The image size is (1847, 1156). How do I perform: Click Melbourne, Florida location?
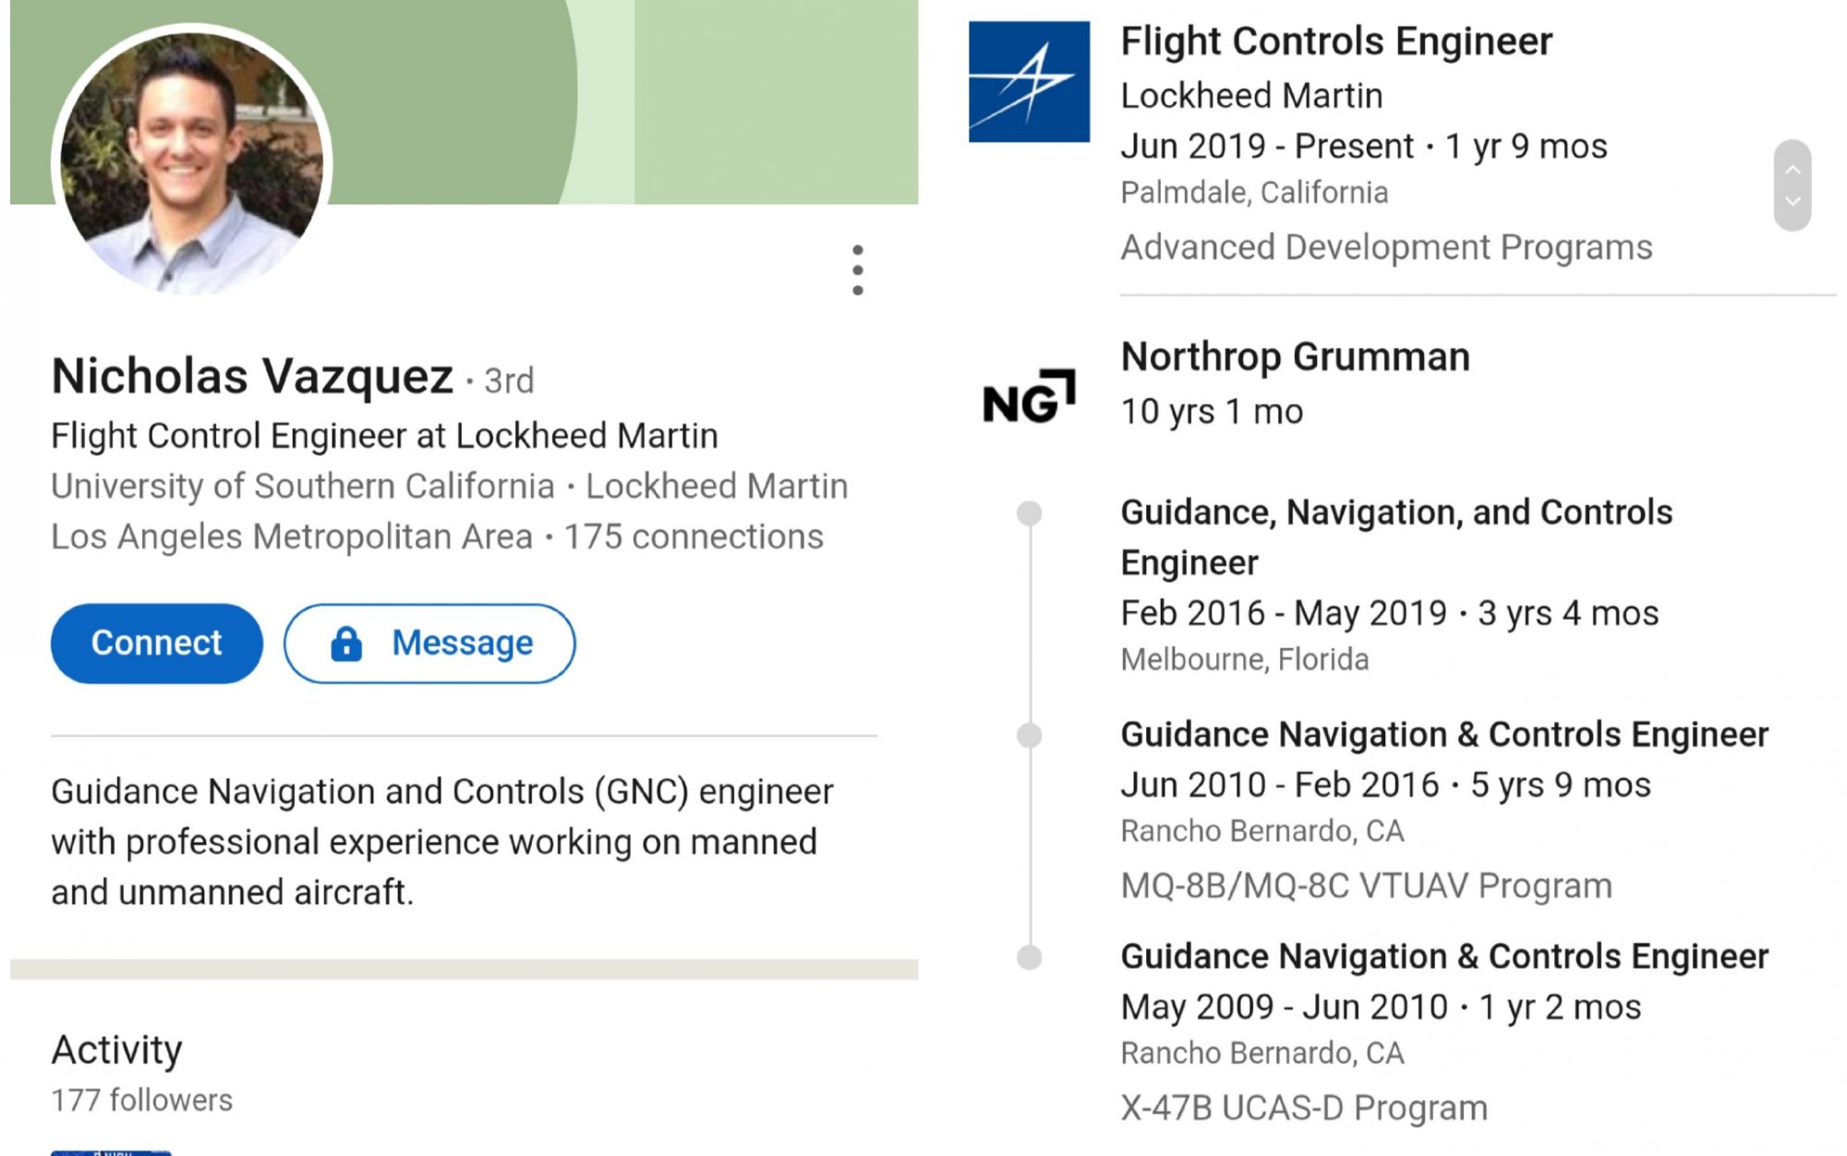coord(1244,660)
